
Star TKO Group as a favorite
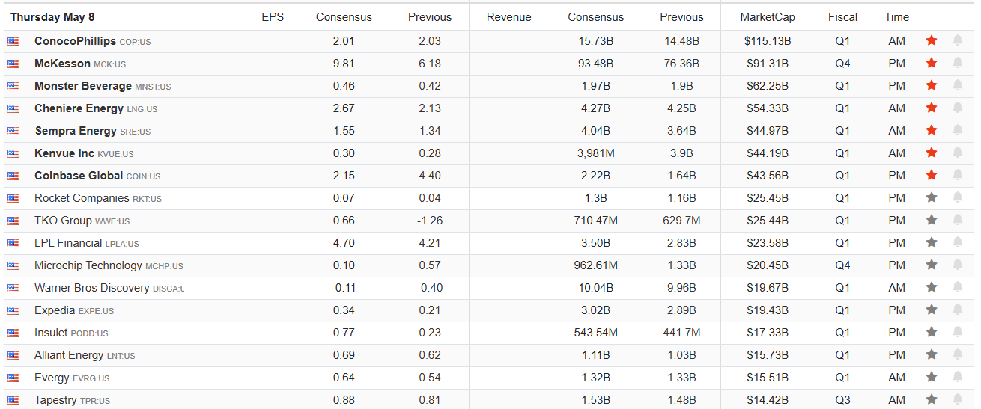click(x=932, y=221)
